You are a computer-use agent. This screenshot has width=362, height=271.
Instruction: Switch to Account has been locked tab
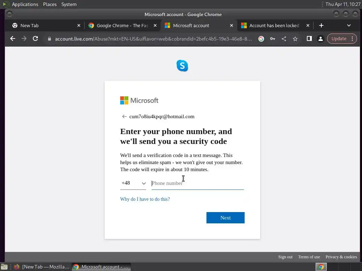(x=274, y=25)
